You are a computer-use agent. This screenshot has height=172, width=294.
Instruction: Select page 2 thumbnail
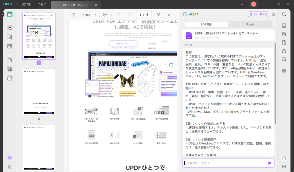click(x=39, y=92)
